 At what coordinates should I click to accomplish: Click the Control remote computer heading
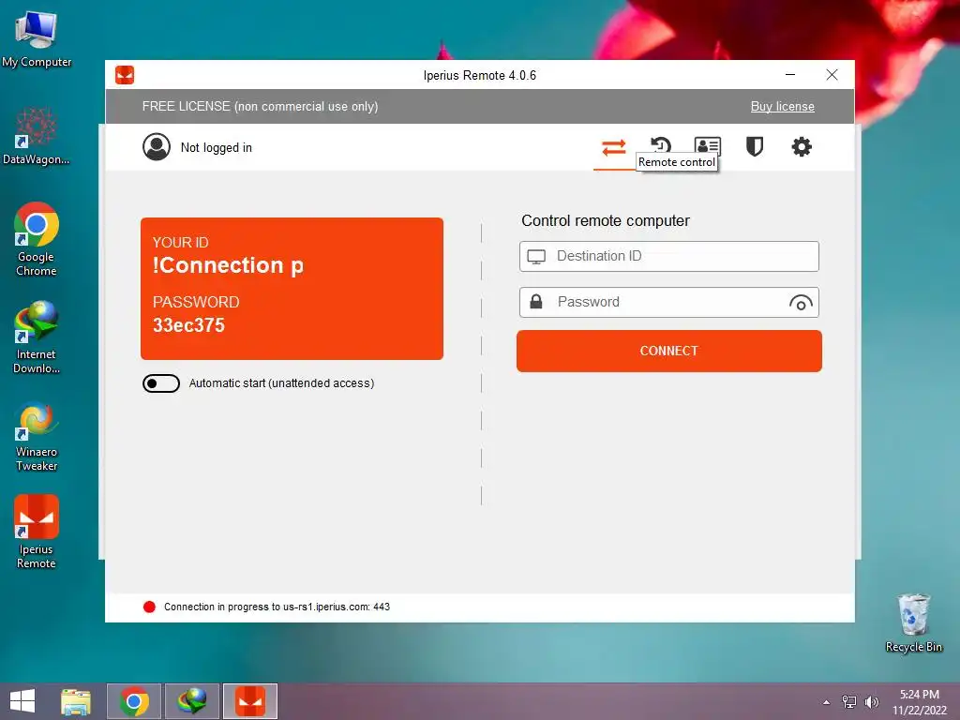[x=606, y=220]
